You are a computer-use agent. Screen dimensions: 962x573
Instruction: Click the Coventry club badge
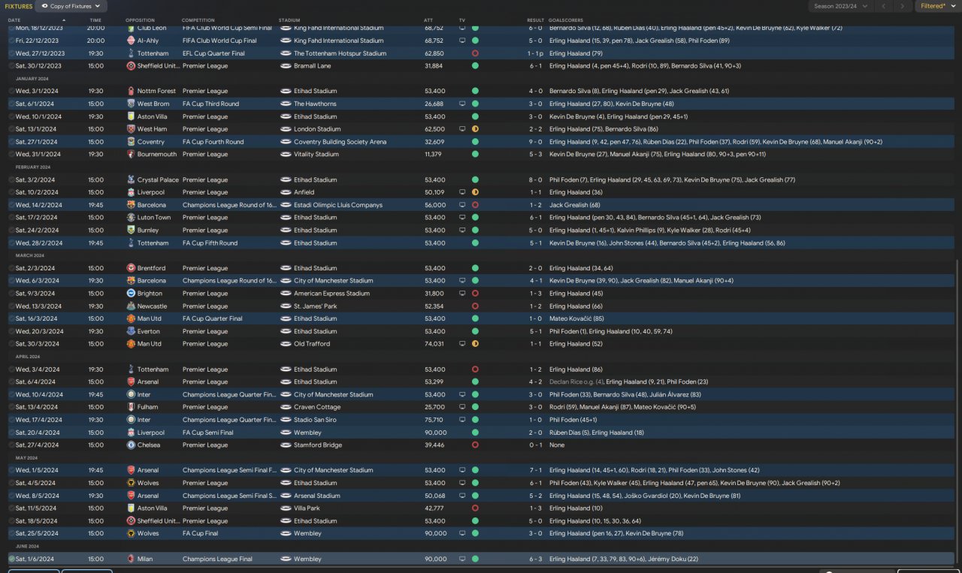131,141
